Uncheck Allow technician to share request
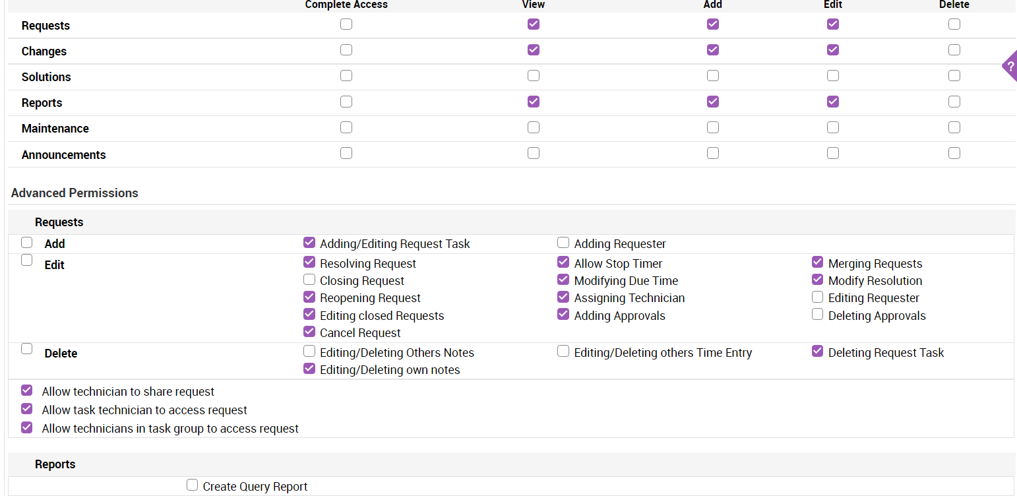The width and height of the screenshot is (1017, 496). pyautogui.click(x=27, y=390)
